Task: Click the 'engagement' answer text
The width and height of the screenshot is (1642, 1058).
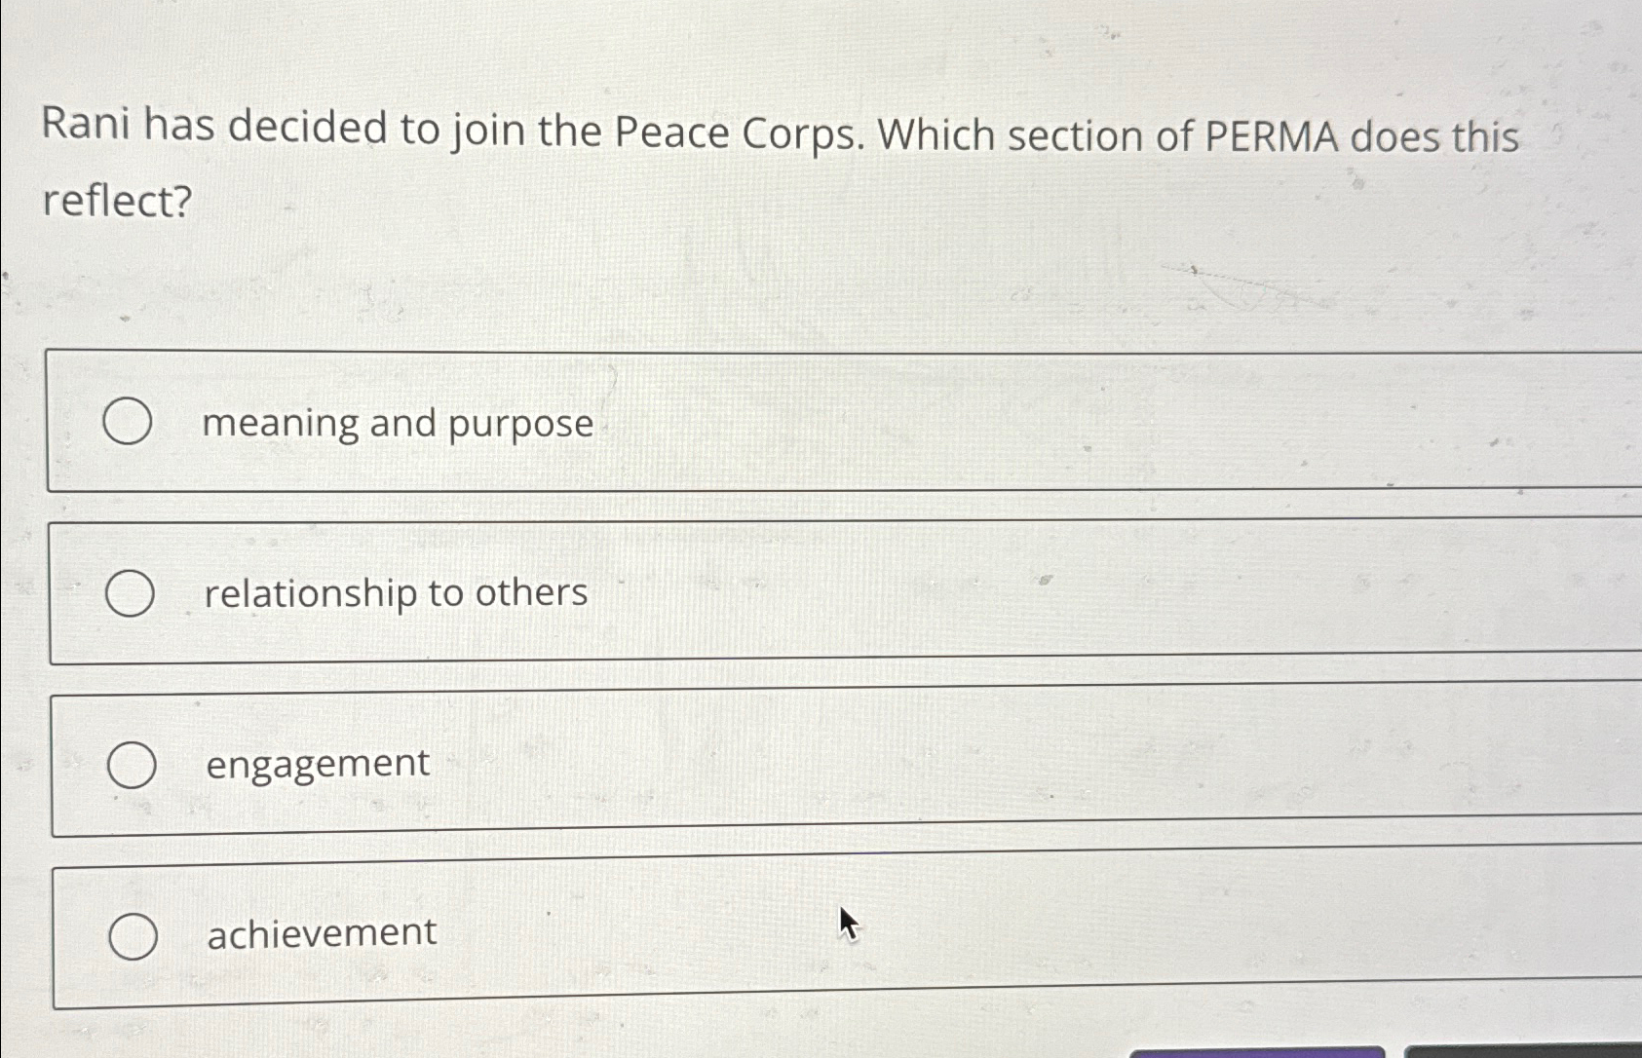Action: (317, 764)
